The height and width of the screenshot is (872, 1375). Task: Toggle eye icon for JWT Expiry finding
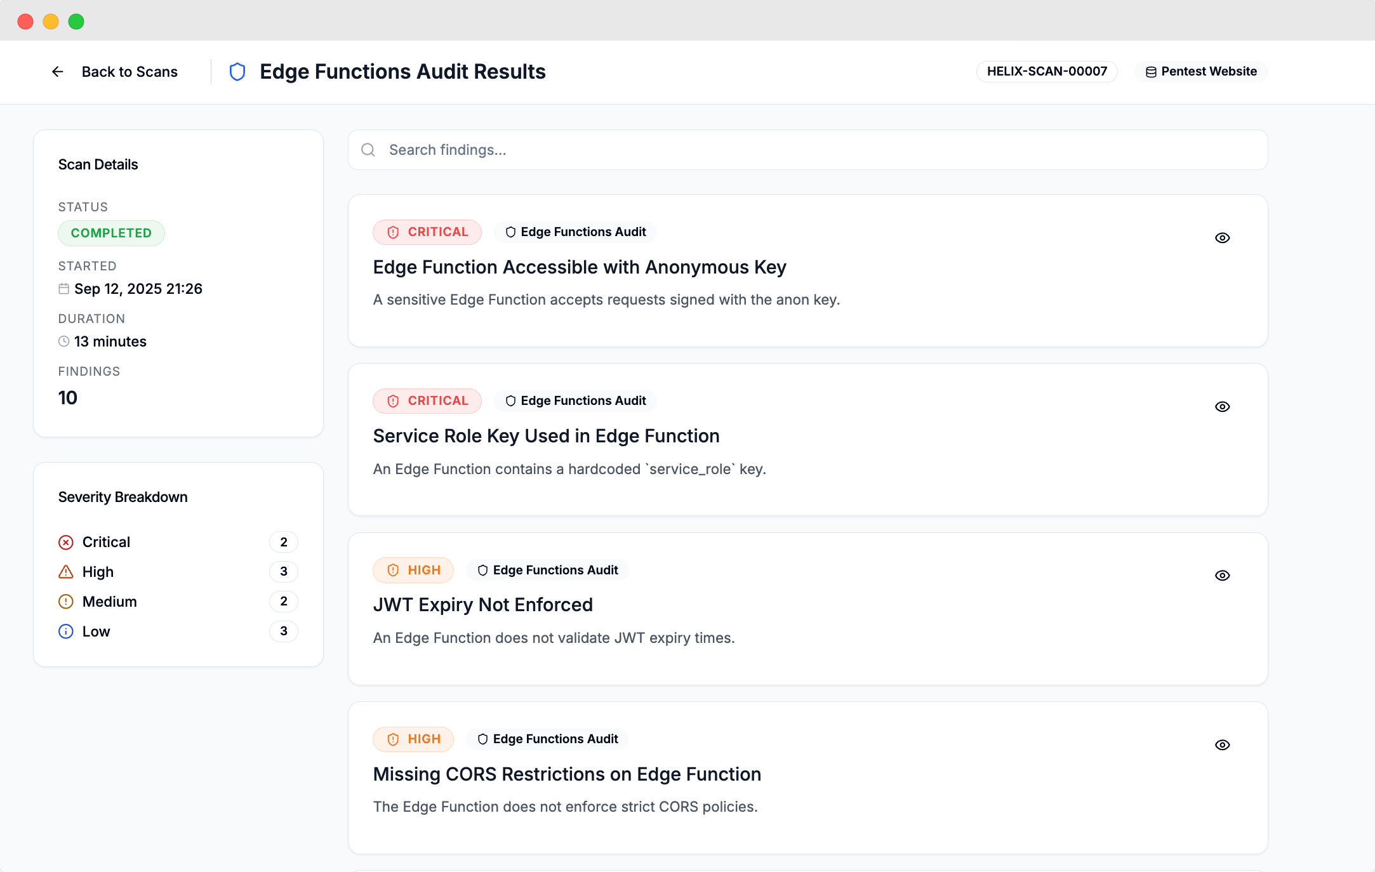point(1222,576)
